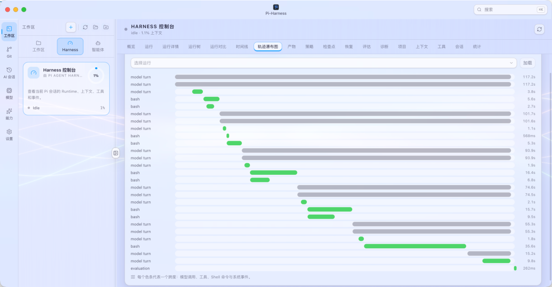Click the 9.8s model turn green bar

pos(496,261)
